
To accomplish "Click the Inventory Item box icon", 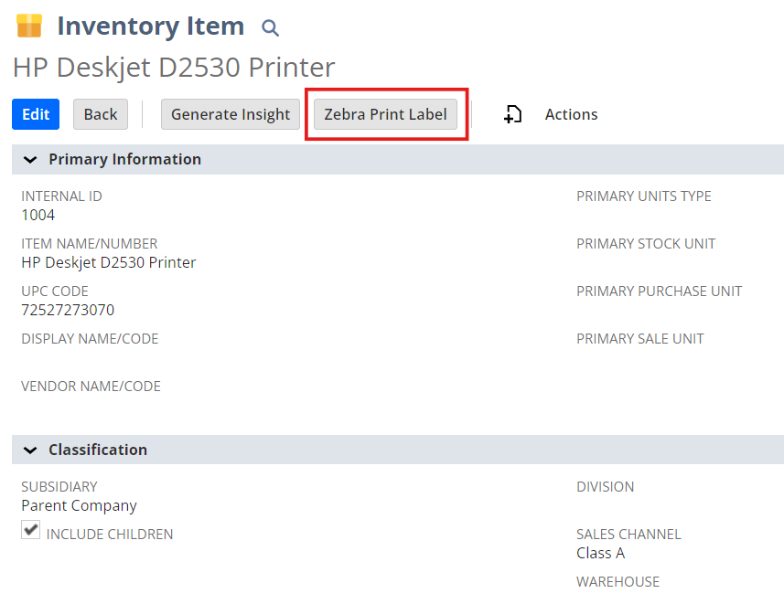I will pyautogui.click(x=29, y=26).
